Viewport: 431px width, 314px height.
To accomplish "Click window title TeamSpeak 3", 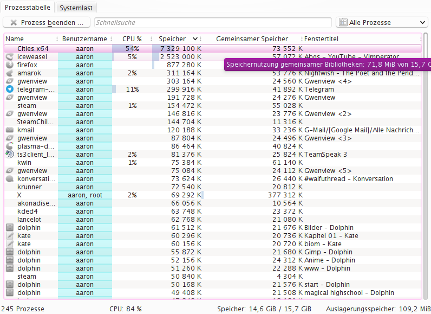I will (x=325, y=155).
